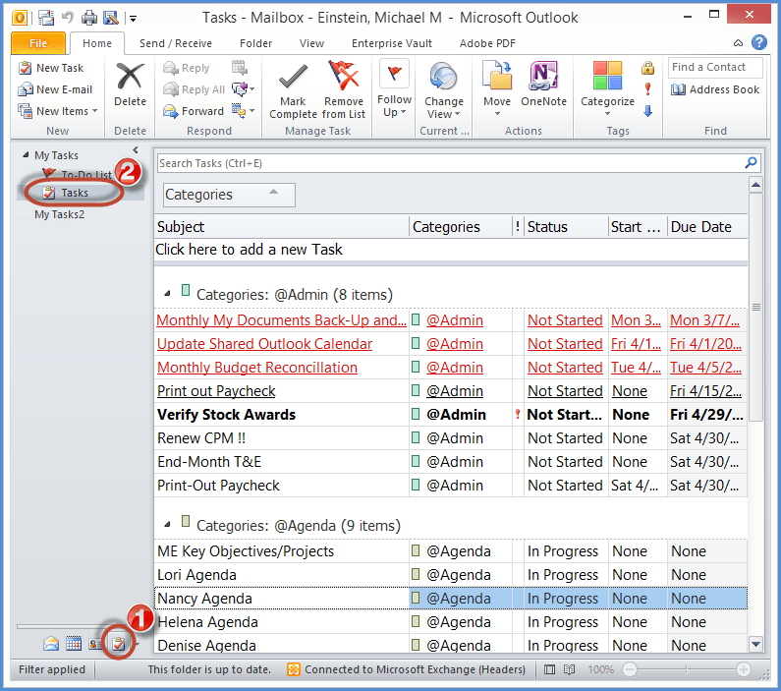781x691 pixels.
Task: Collapse the @Agenda category group
Action: pos(167,524)
